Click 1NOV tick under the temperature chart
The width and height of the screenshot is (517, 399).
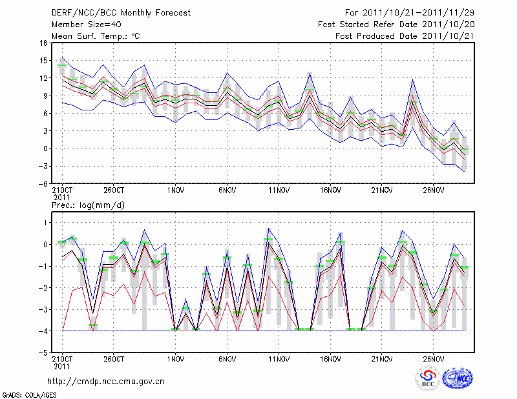coord(175,190)
